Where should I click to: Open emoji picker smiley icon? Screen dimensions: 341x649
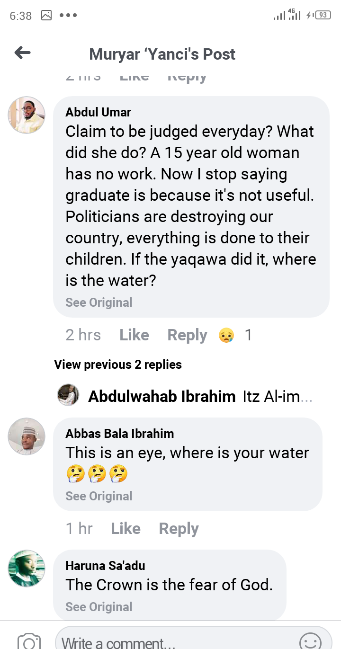point(310,641)
